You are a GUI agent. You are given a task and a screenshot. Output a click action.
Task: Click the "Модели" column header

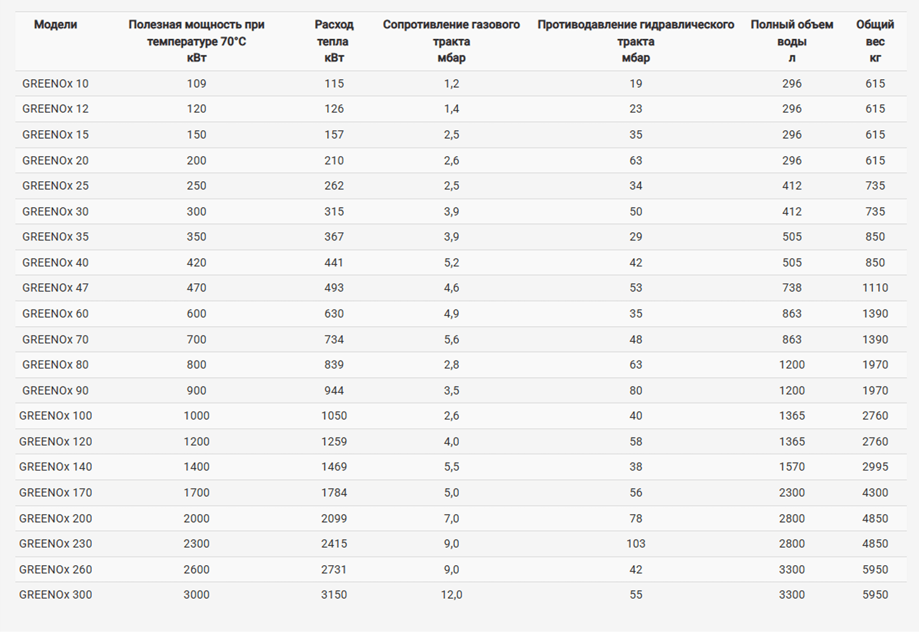click(x=55, y=25)
